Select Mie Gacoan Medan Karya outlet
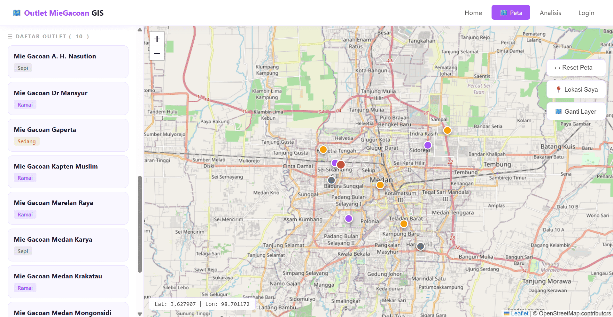 click(x=68, y=245)
